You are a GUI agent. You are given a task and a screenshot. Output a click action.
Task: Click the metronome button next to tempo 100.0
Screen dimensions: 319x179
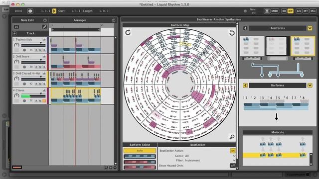[x=30, y=11]
